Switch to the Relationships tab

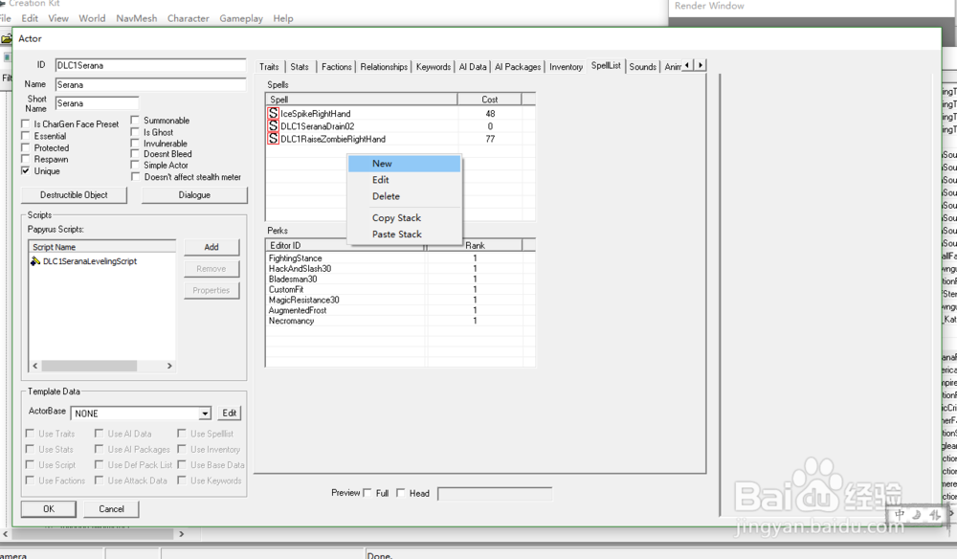click(x=384, y=66)
